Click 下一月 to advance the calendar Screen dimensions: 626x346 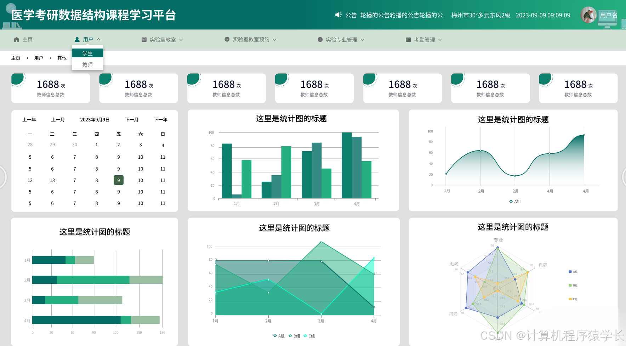click(131, 120)
